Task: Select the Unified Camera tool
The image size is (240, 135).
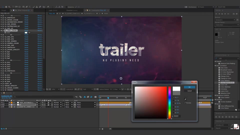Action: click(x=16, y=7)
